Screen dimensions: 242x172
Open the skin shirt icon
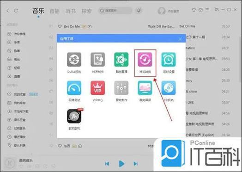coord(194,10)
